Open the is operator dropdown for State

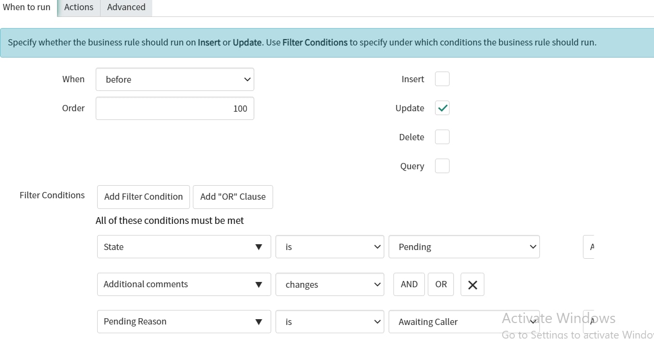point(330,247)
